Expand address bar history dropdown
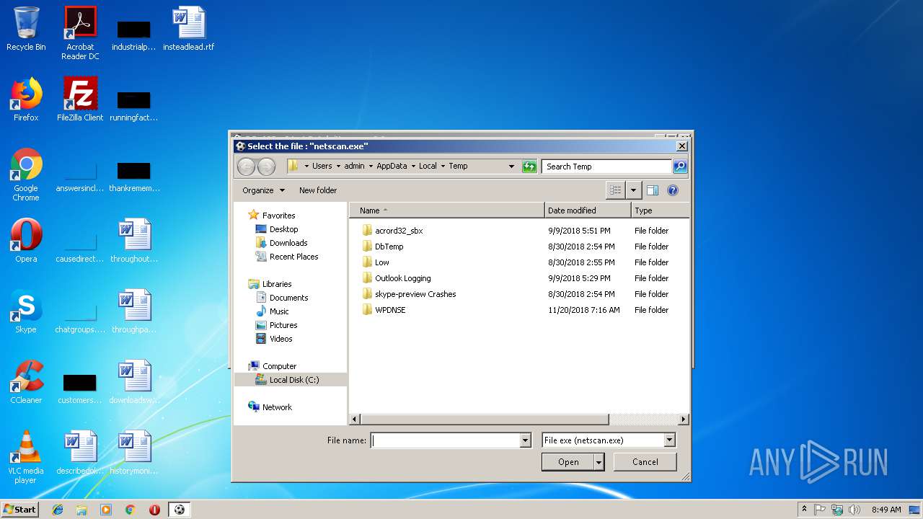The width and height of the screenshot is (923, 519). point(511,167)
